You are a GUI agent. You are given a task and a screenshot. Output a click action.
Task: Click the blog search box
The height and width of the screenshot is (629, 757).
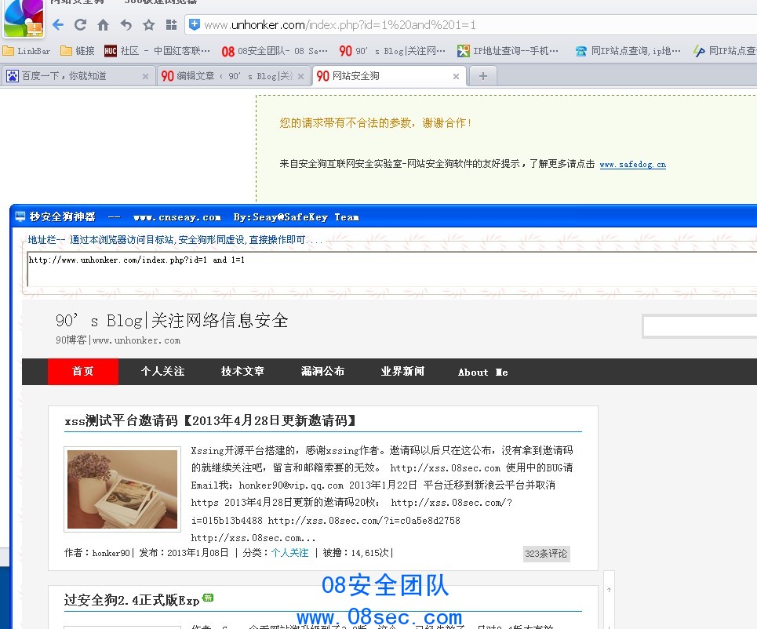click(700, 327)
